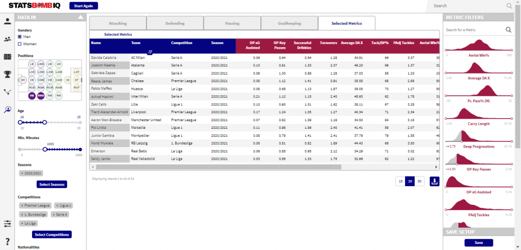
Task: Focus the Search for a Metric field
Action: pos(474,30)
